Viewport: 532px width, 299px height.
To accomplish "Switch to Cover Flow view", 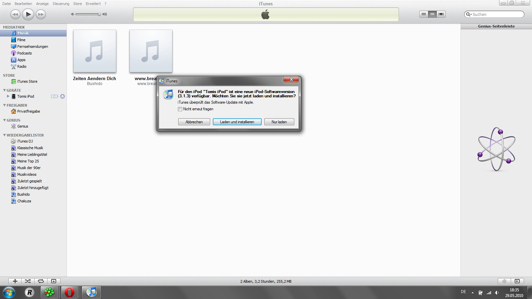I will click(x=441, y=14).
